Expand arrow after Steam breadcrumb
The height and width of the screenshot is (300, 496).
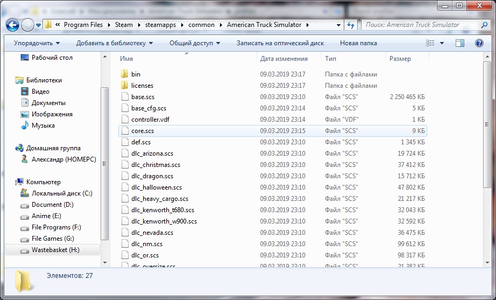[139, 25]
